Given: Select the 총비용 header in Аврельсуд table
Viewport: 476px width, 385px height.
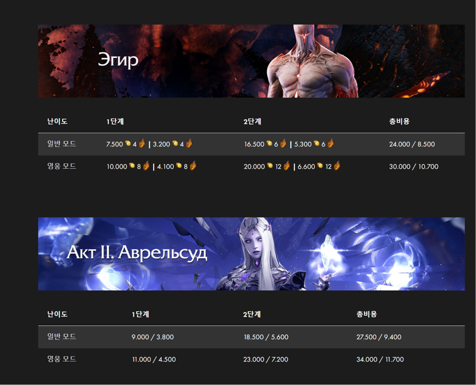Looking at the screenshot, I should click(367, 314).
